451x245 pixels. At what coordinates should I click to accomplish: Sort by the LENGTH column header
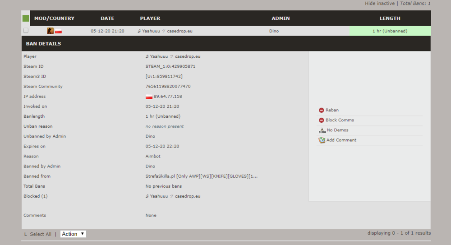(390, 18)
